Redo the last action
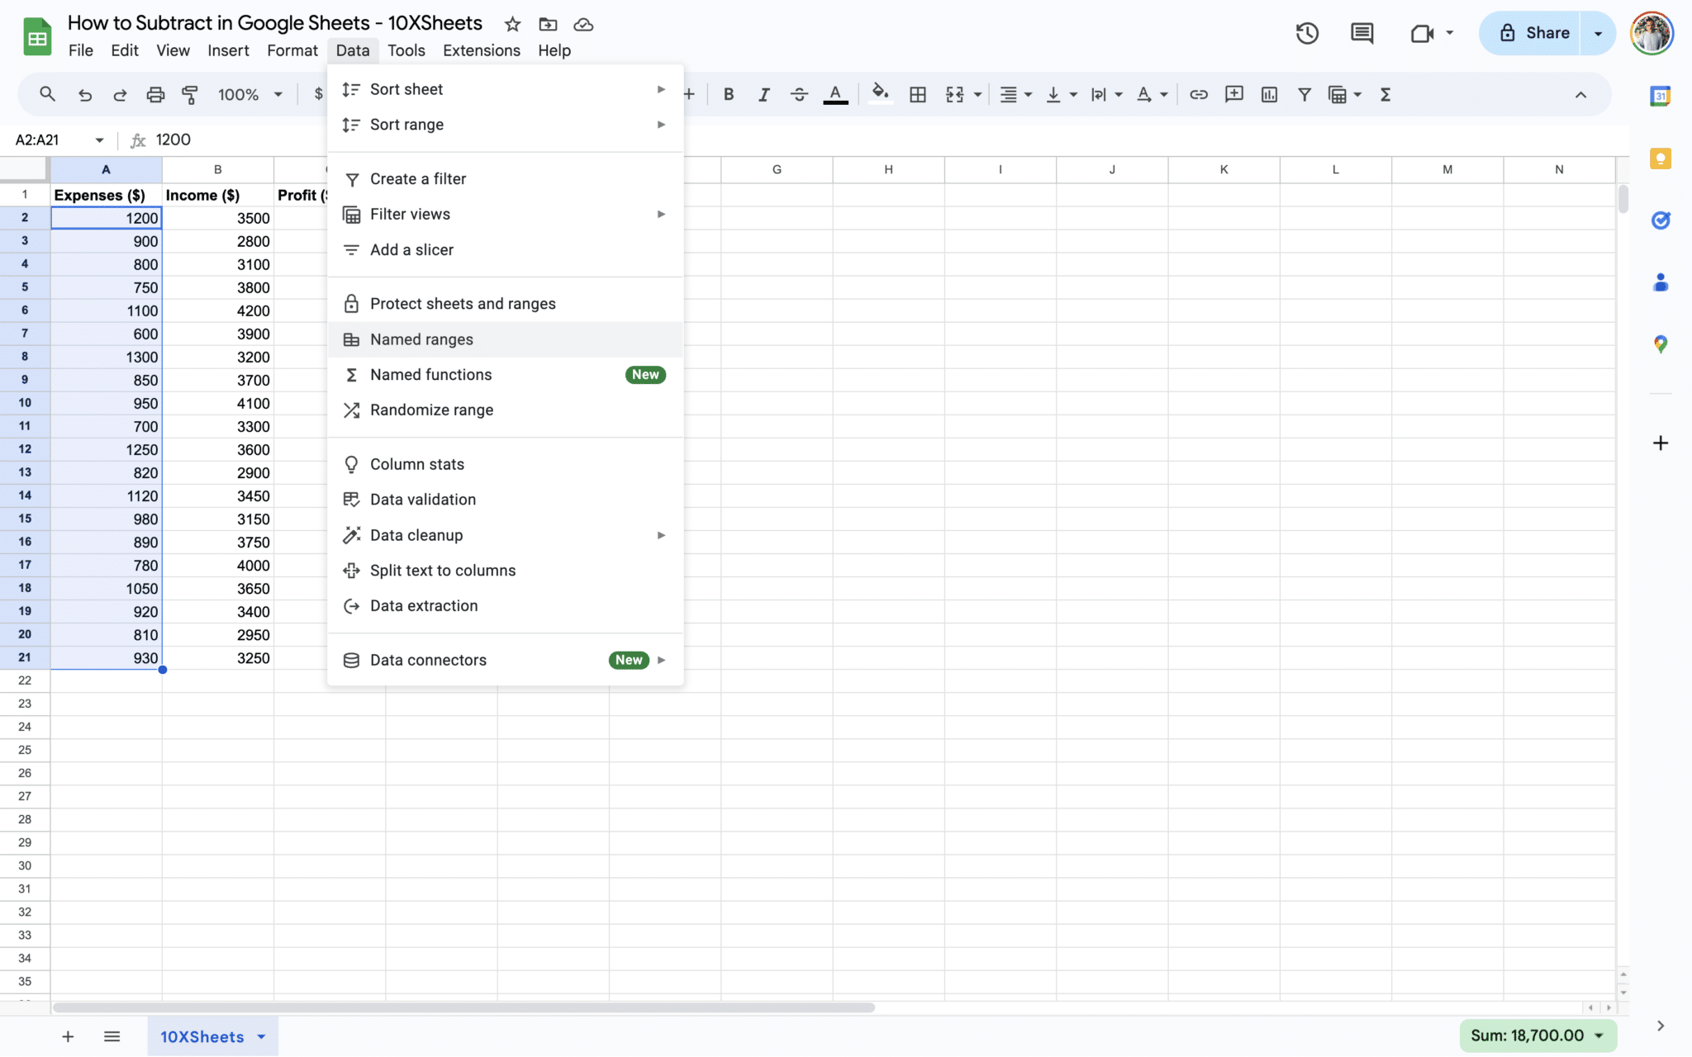1692x1057 pixels. 120,94
